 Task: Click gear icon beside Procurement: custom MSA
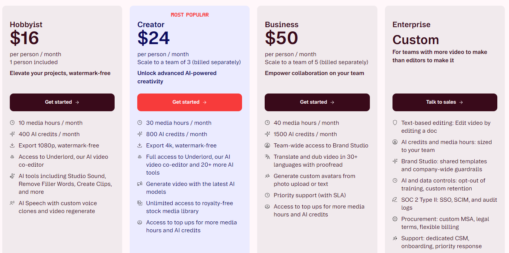pyautogui.click(x=395, y=219)
